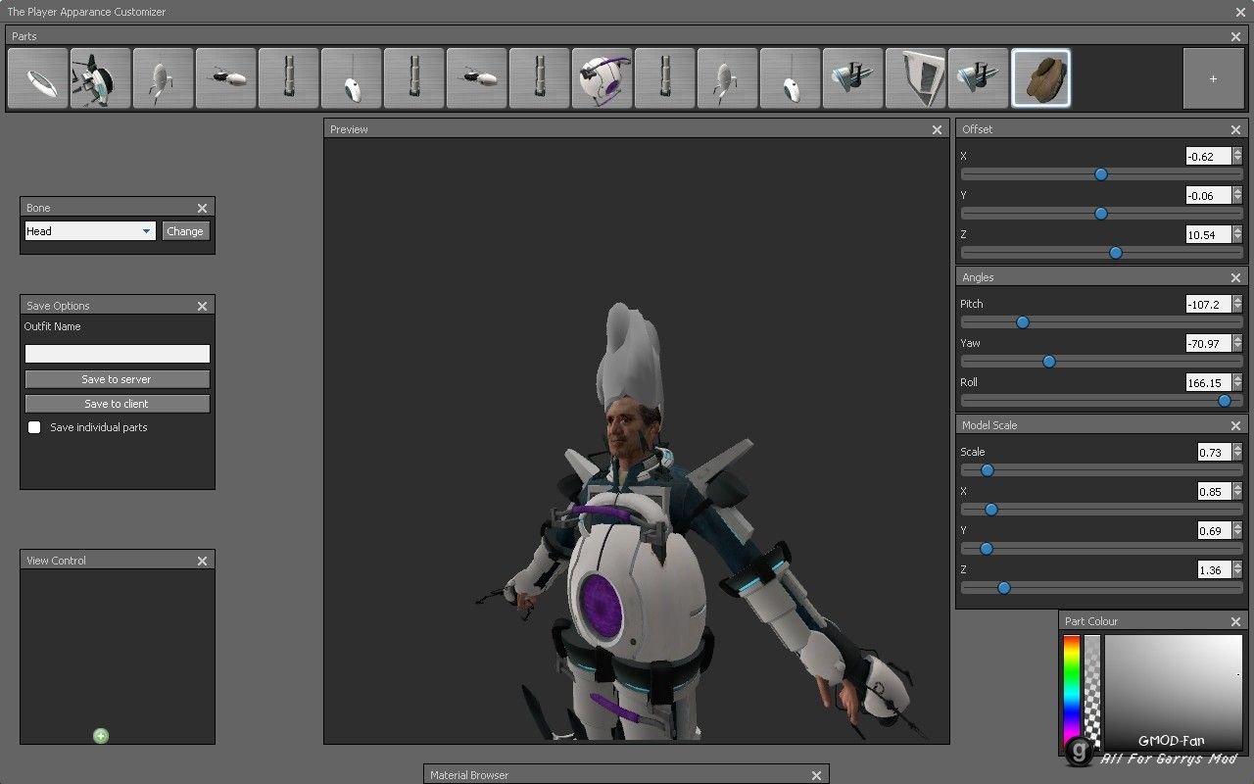Add a new part with the plus tile
The height and width of the screenshot is (784, 1254).
(1213, 78)
